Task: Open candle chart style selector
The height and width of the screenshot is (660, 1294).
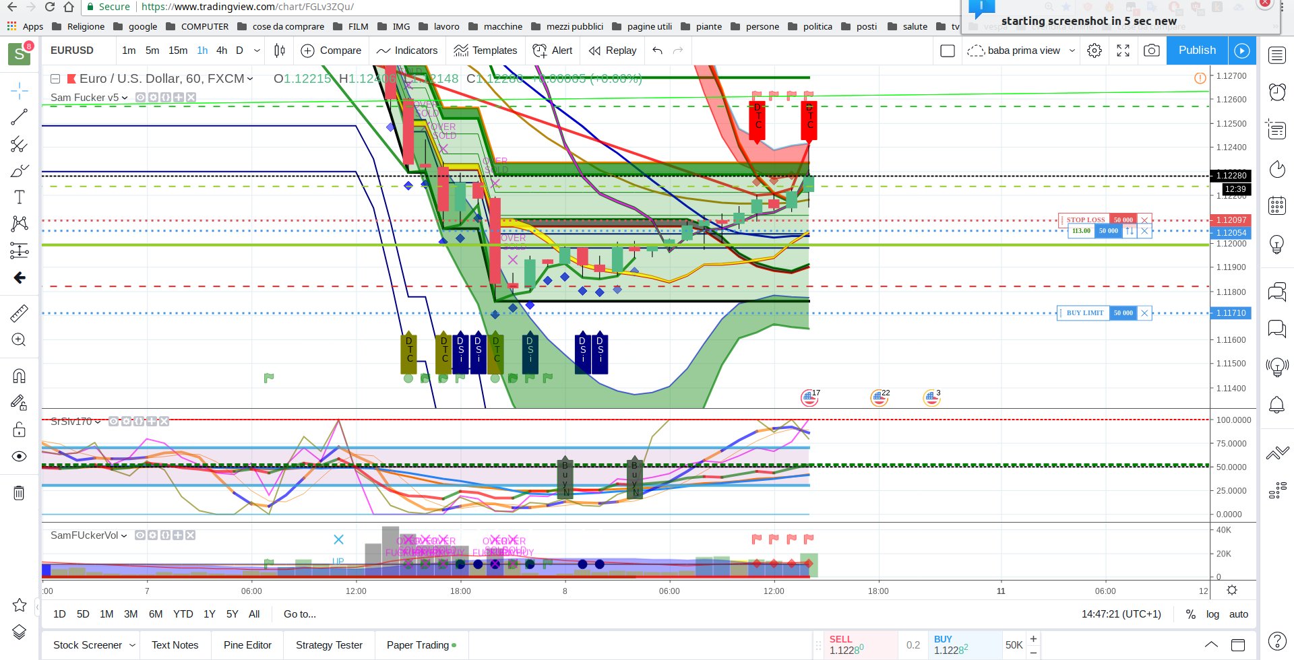Action: [x=280, y=51]
